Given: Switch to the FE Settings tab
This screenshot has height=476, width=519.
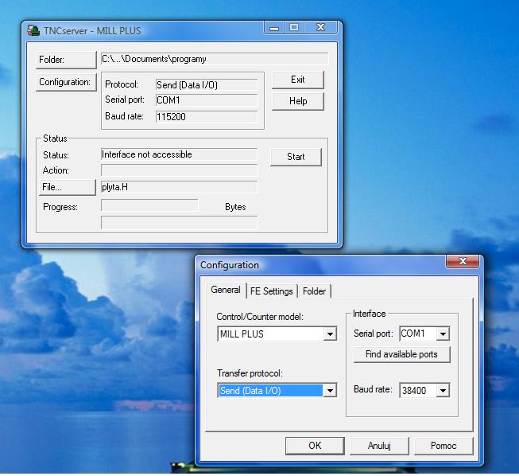Looking at the screenshot, I should pyautogui.click(x=271, y=291).
